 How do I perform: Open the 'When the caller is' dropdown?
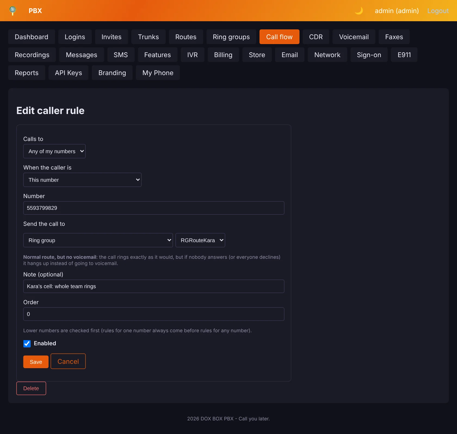tap(82, 180)
